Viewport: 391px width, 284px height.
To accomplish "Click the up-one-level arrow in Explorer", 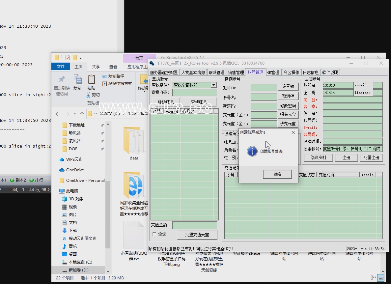I will 82,114.
